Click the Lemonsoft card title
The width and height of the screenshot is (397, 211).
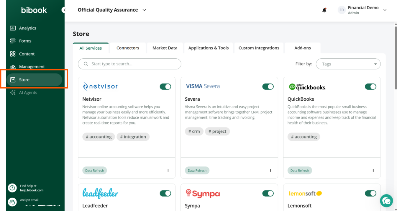(x=299, y=206)
